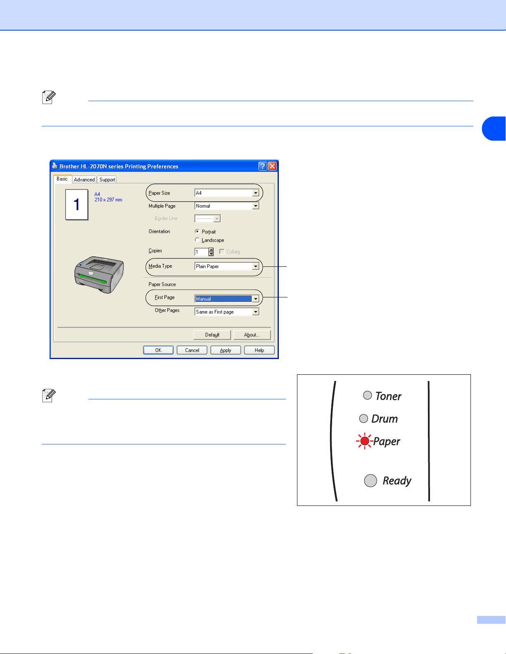Viewport: 506px width, 654px height.
Task: Click the flashing red Paper LED
Action: coord(364,441)
